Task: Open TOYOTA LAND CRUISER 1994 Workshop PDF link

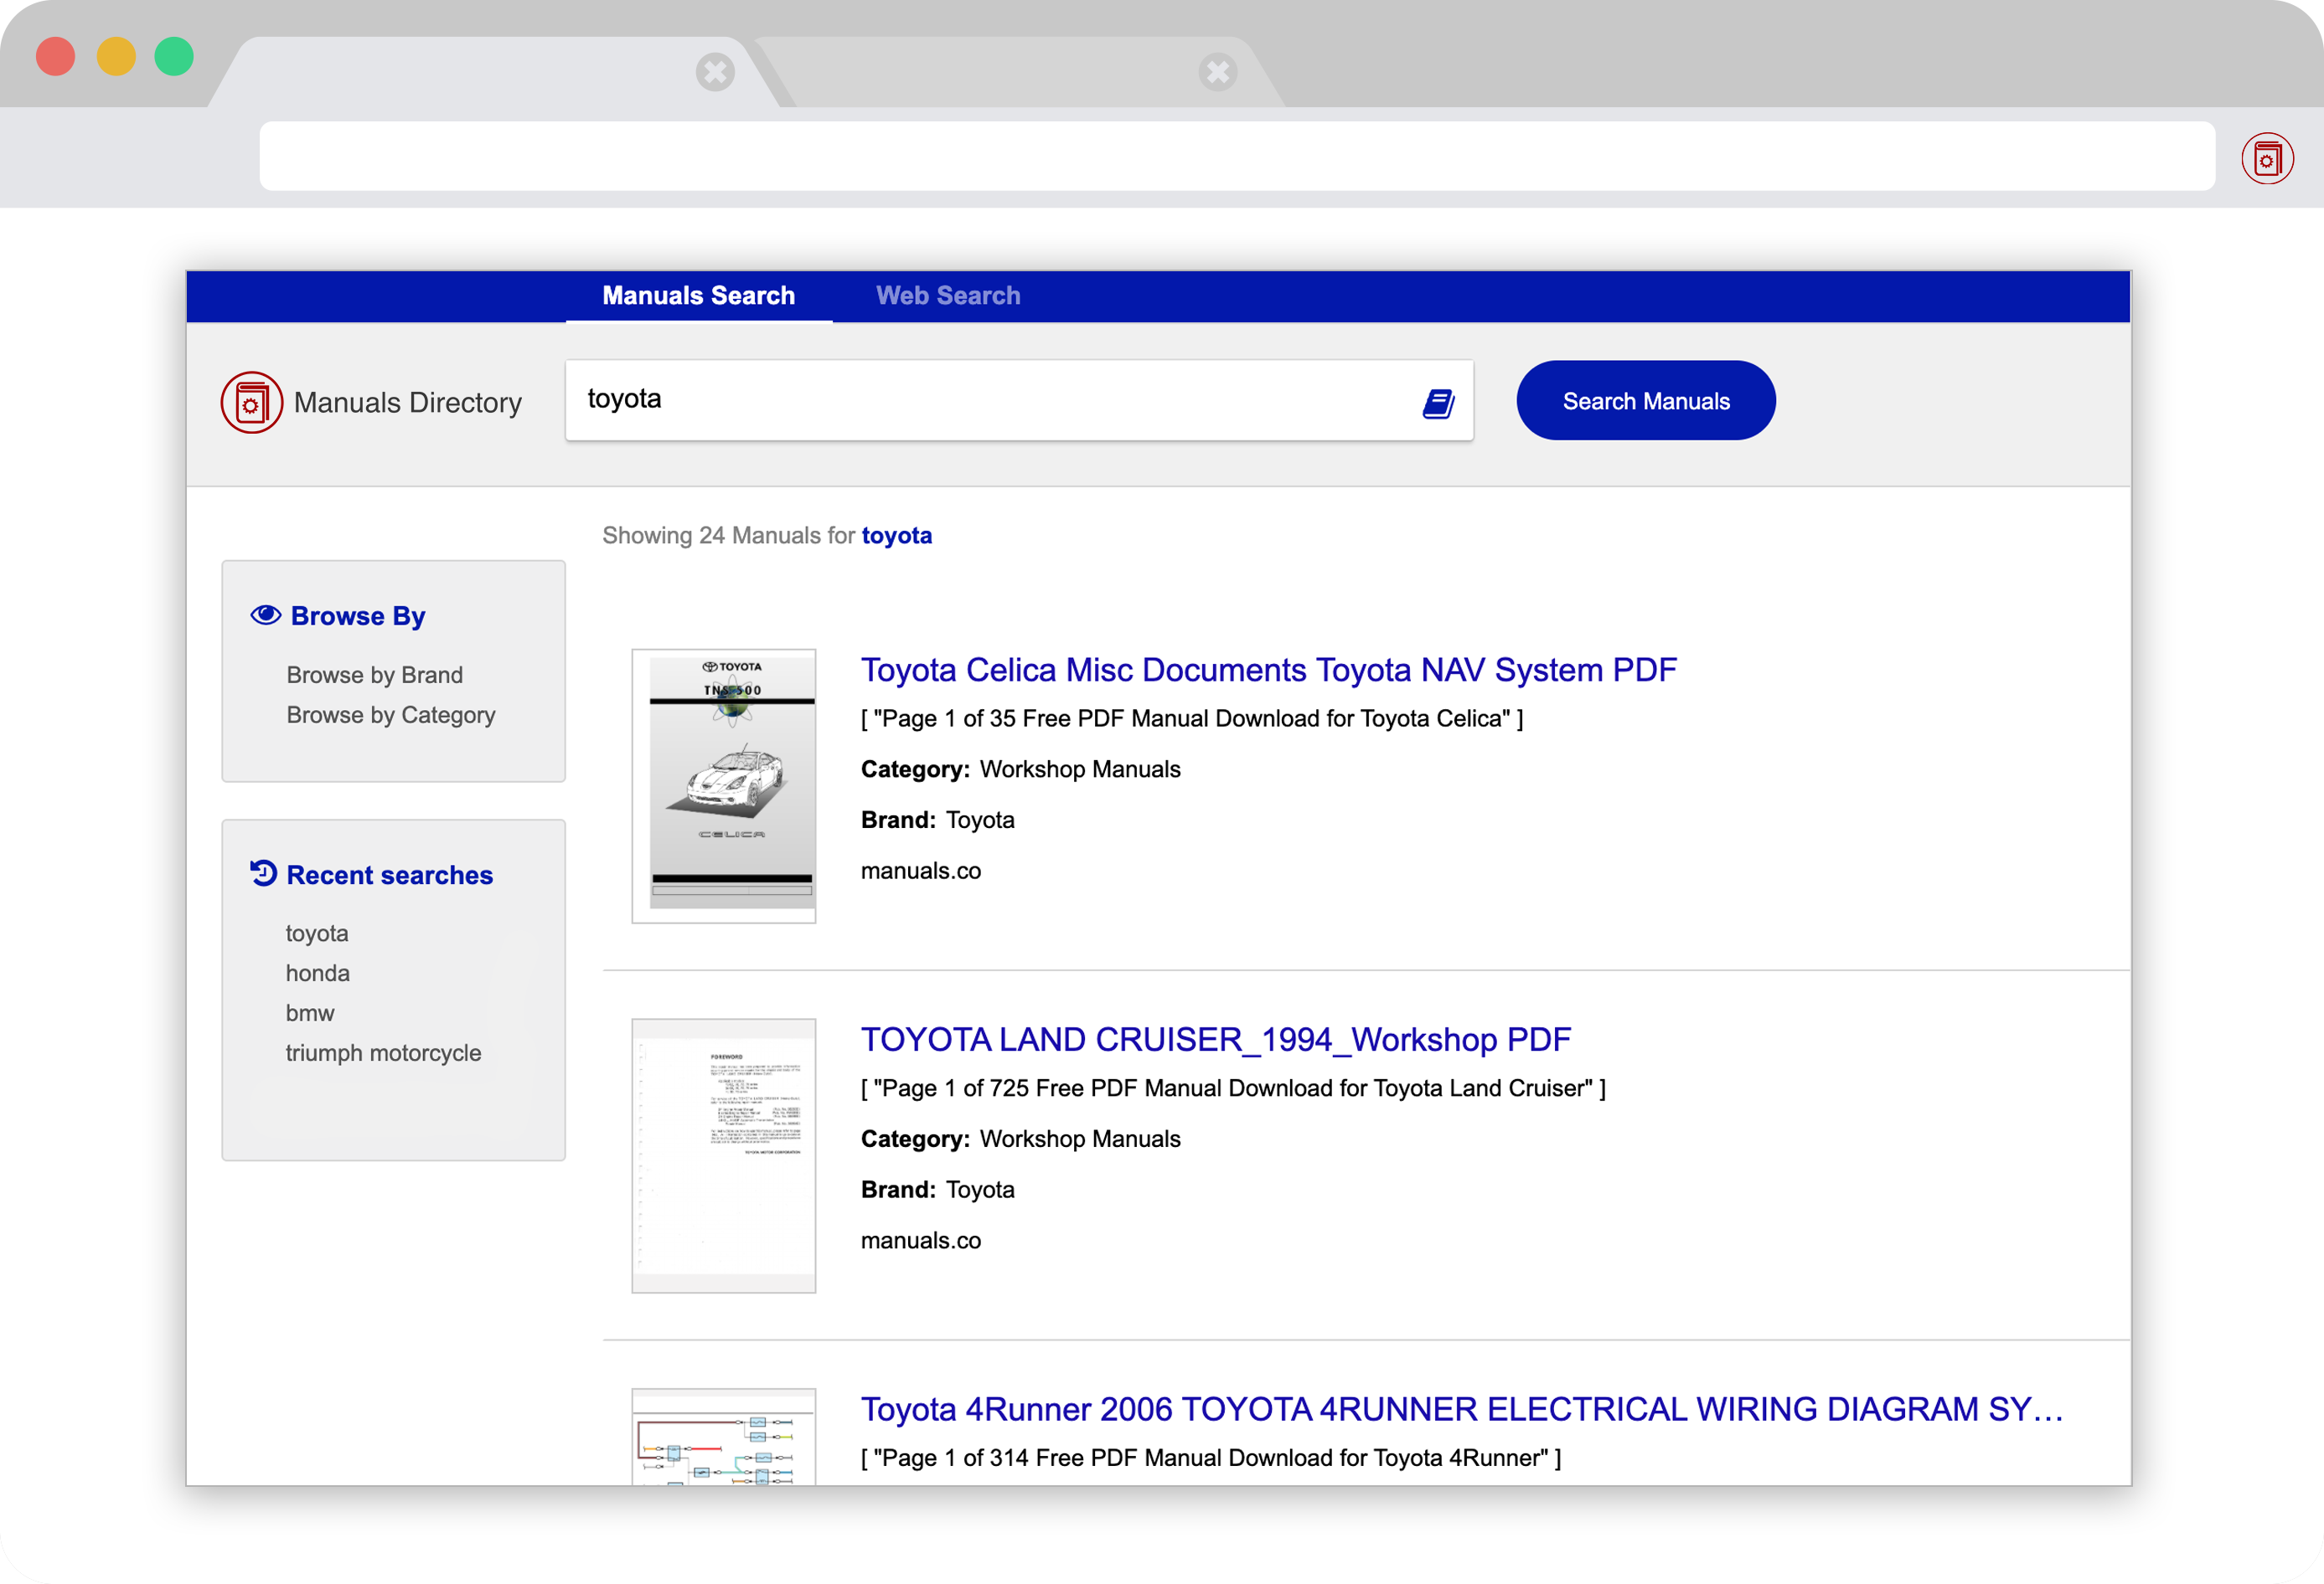Action: [1215, 1039]
